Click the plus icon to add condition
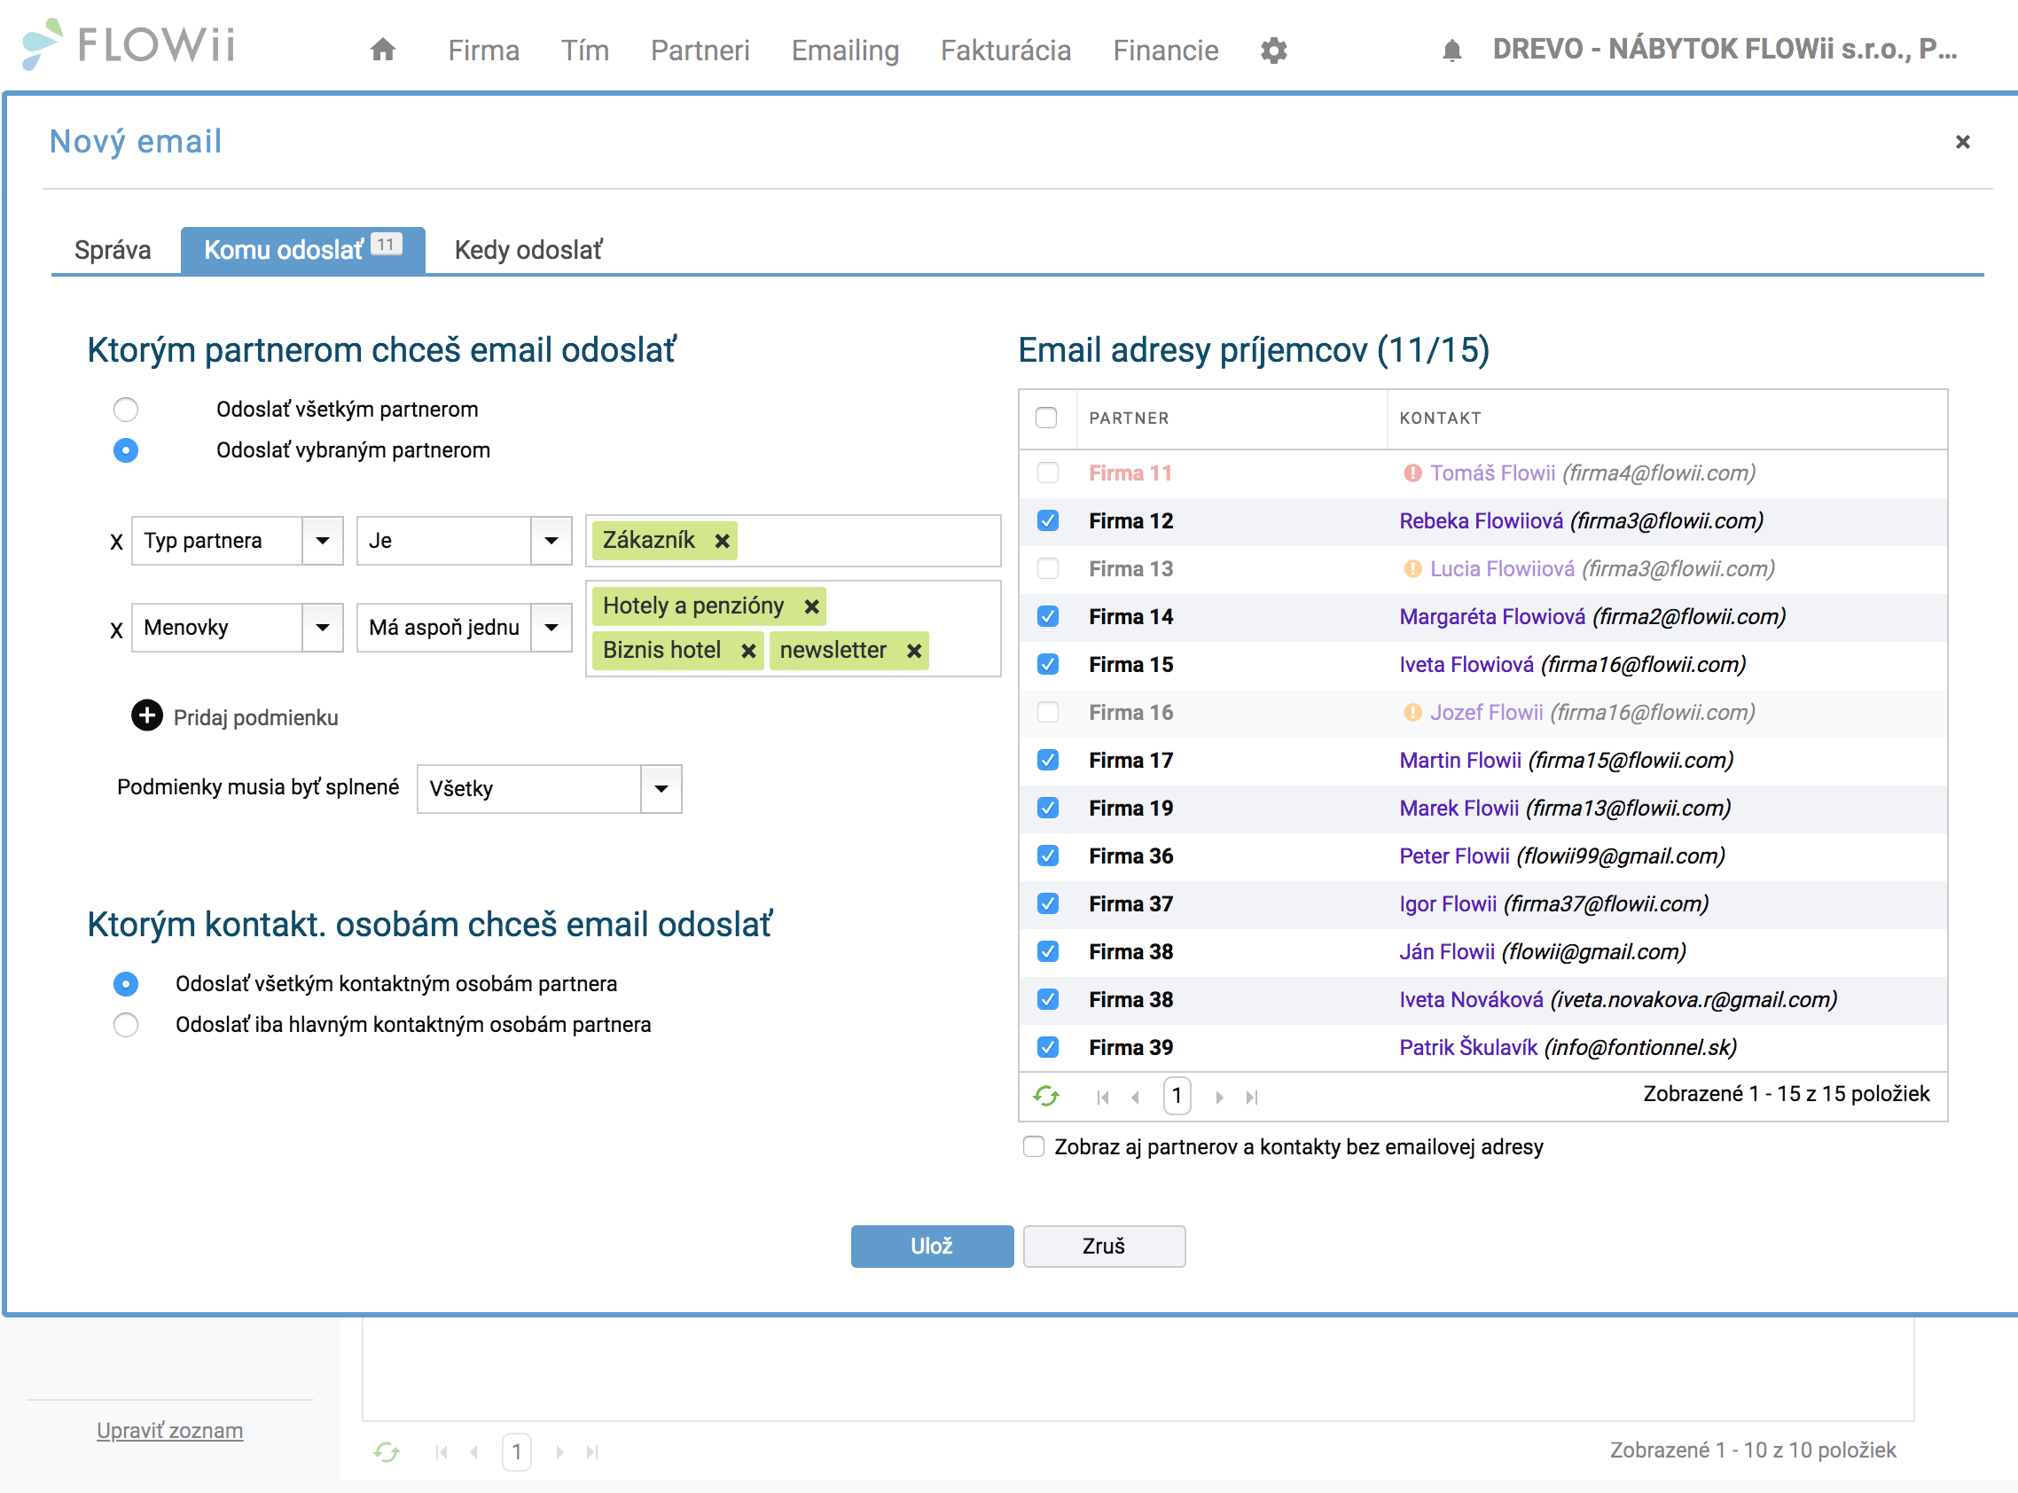This screenshot has width=2018, height=1493. (146, 715)
